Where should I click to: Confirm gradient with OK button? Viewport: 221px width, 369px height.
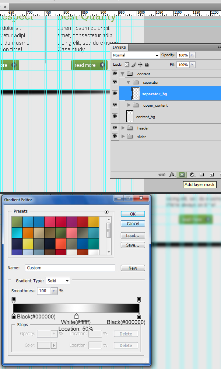point(133,214)
